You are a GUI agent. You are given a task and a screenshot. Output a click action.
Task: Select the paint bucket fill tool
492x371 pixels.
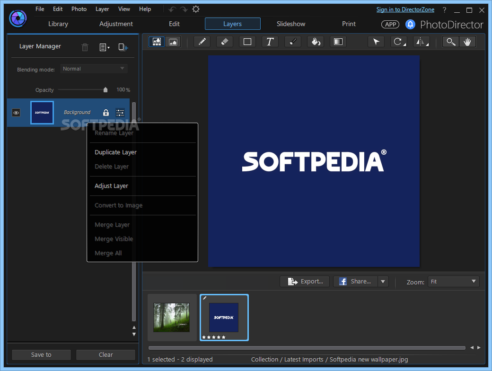[x=316, y=42]
